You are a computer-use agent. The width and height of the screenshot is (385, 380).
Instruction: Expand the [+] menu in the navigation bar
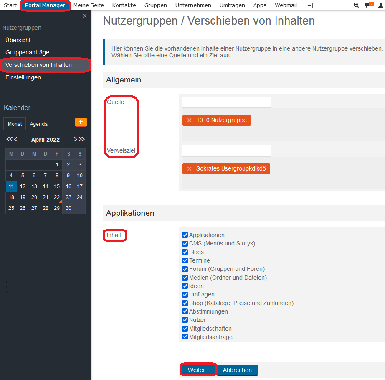pyautogui.click(x=309, y=5)
